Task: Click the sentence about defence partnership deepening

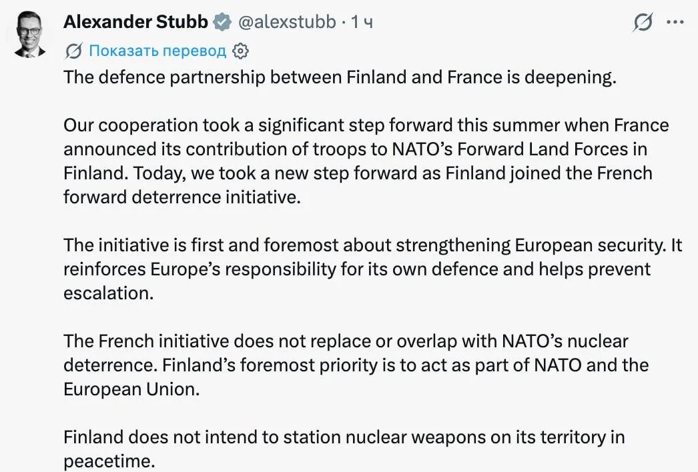Action: coord(340,77)
